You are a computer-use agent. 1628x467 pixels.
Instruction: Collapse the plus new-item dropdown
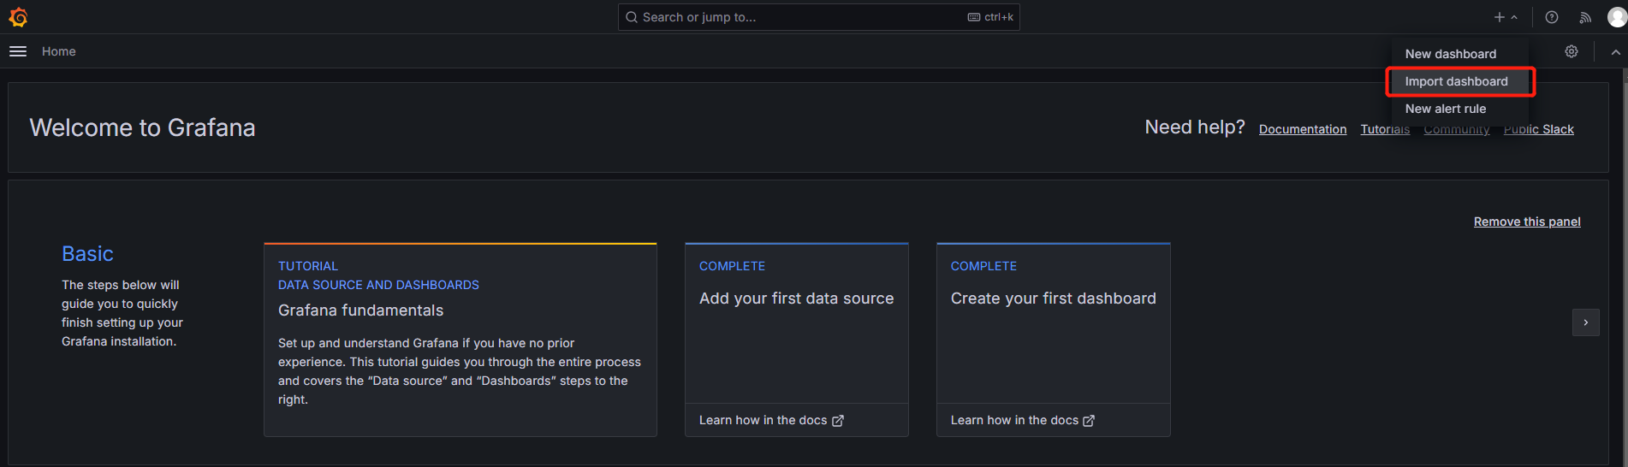click(1505, 17)
